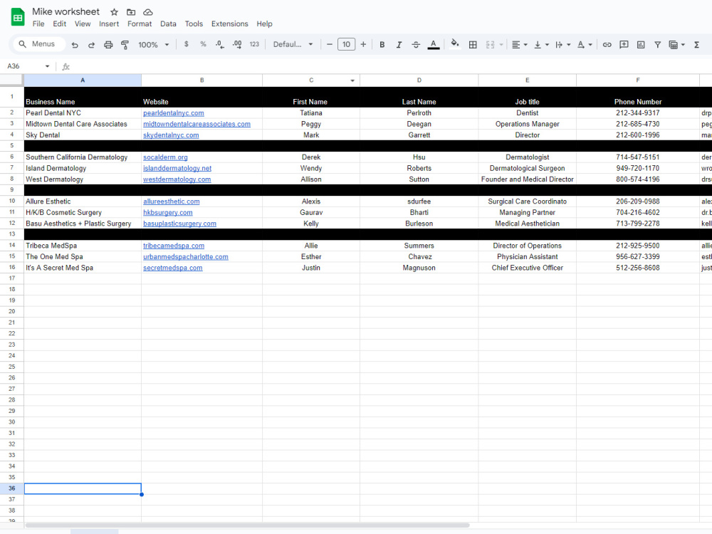
Task: Open the Format menu
Action: [x=140, y=23]
